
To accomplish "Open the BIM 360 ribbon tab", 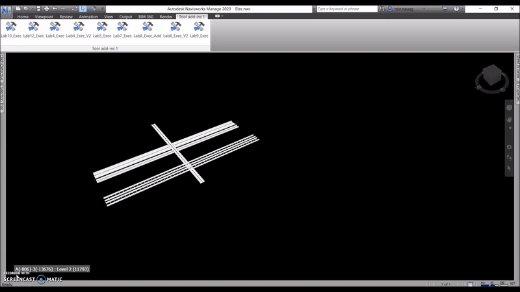I will (146, 17).
